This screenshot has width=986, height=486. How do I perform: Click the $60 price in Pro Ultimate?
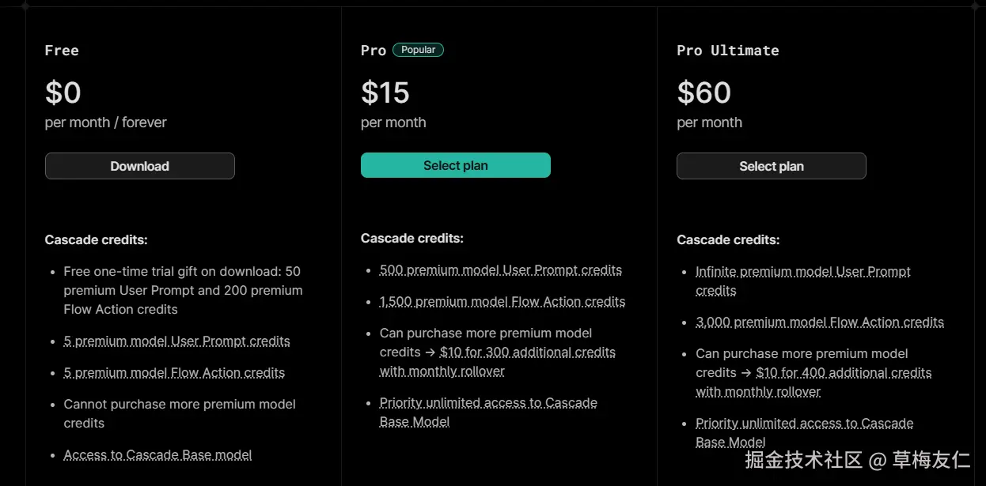pyautogui.click(x=703, y=93)
